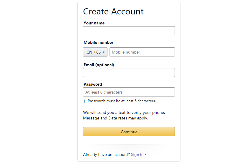Click the "Already have an account?" text
The width and height of the screenshot is (237, 168).
[x=106, y=155]
